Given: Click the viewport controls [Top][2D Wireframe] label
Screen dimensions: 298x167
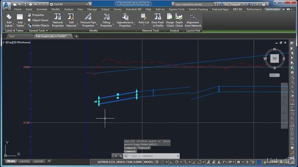Looking at the screenshot, I should pos(17,42).
